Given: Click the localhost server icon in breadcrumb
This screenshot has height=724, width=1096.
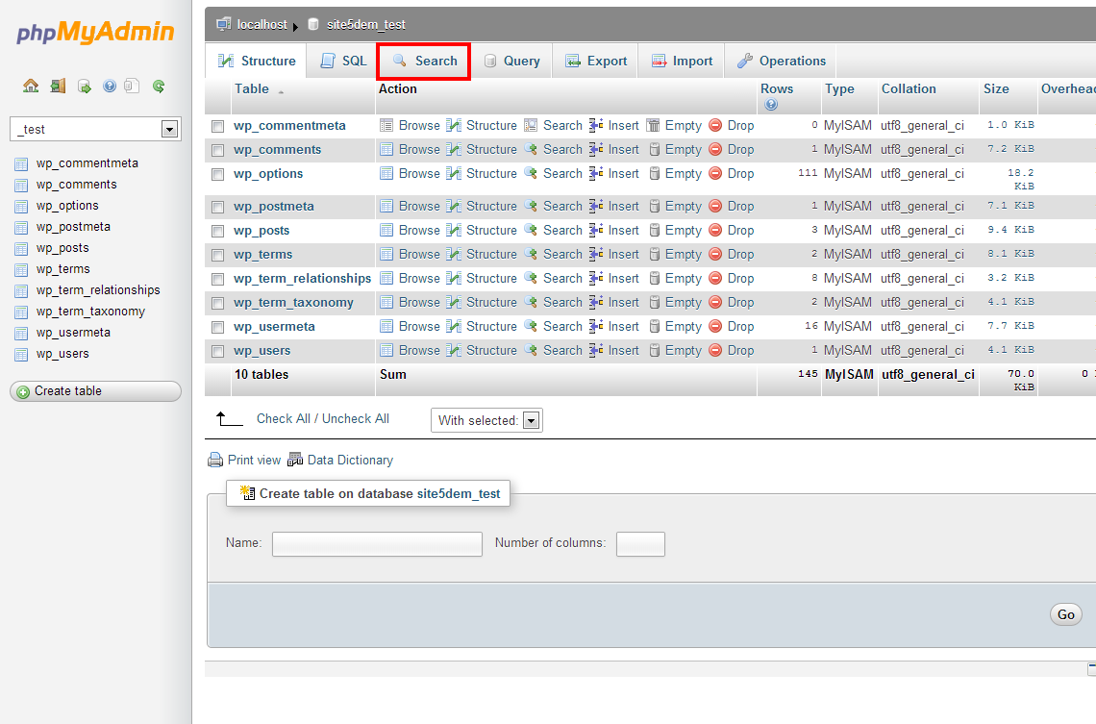Looking at the screenshot, I should pos(224,24).
